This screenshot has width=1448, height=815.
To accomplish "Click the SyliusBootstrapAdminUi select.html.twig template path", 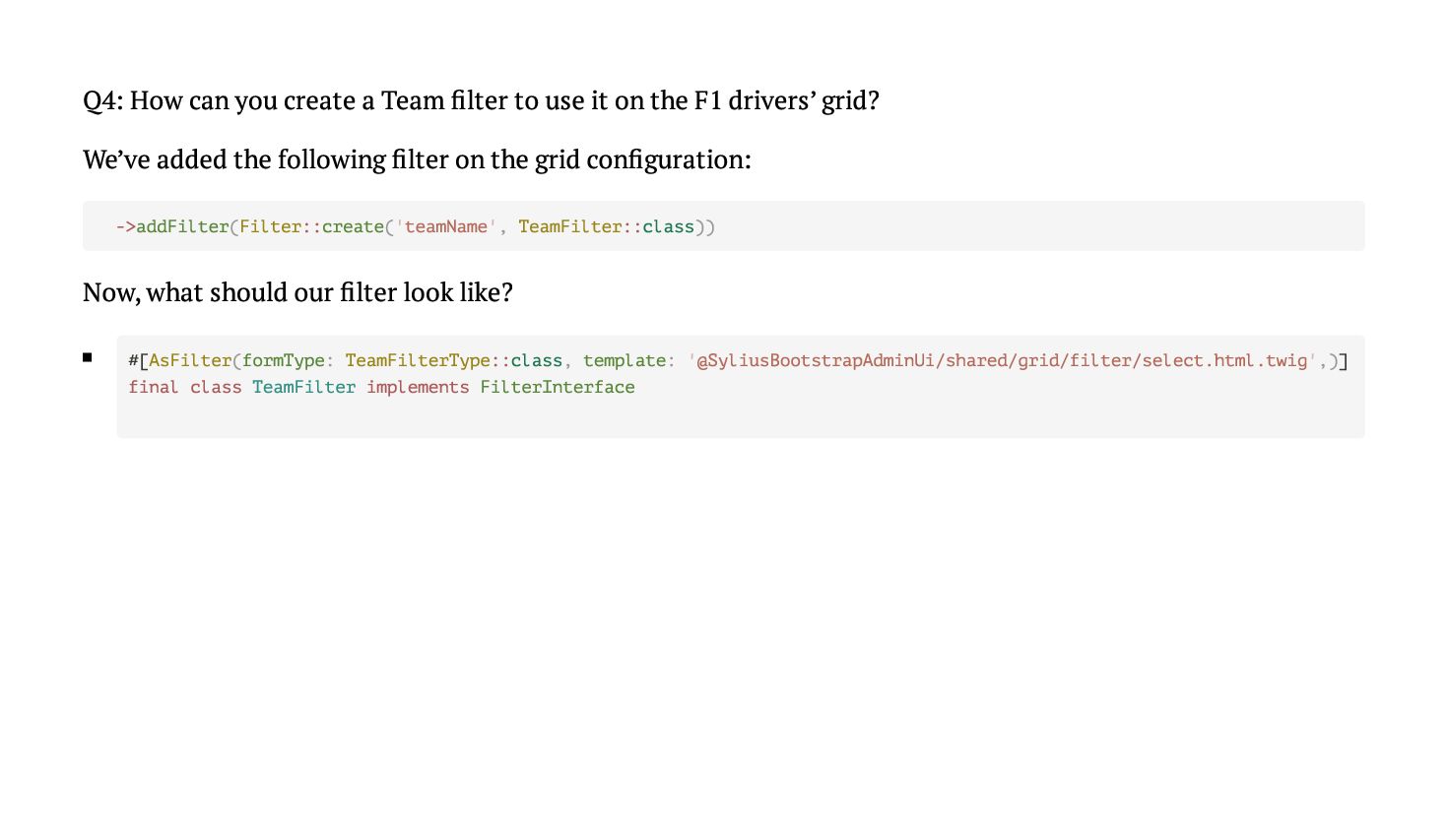I will (x=1002, y=360).
